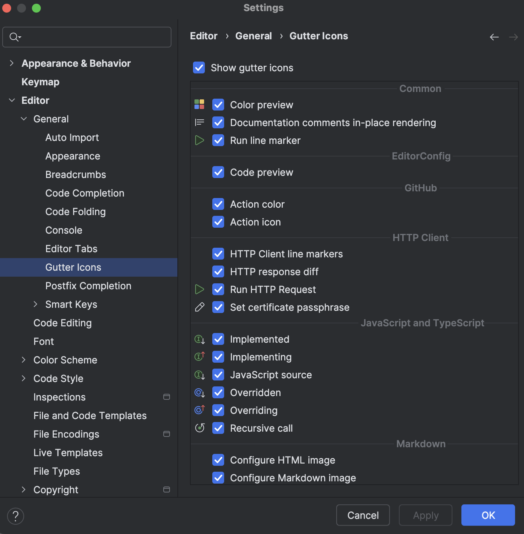Click the Recursive call gutter icon
The image size is (524, 534).
click(x=199, y=428)
